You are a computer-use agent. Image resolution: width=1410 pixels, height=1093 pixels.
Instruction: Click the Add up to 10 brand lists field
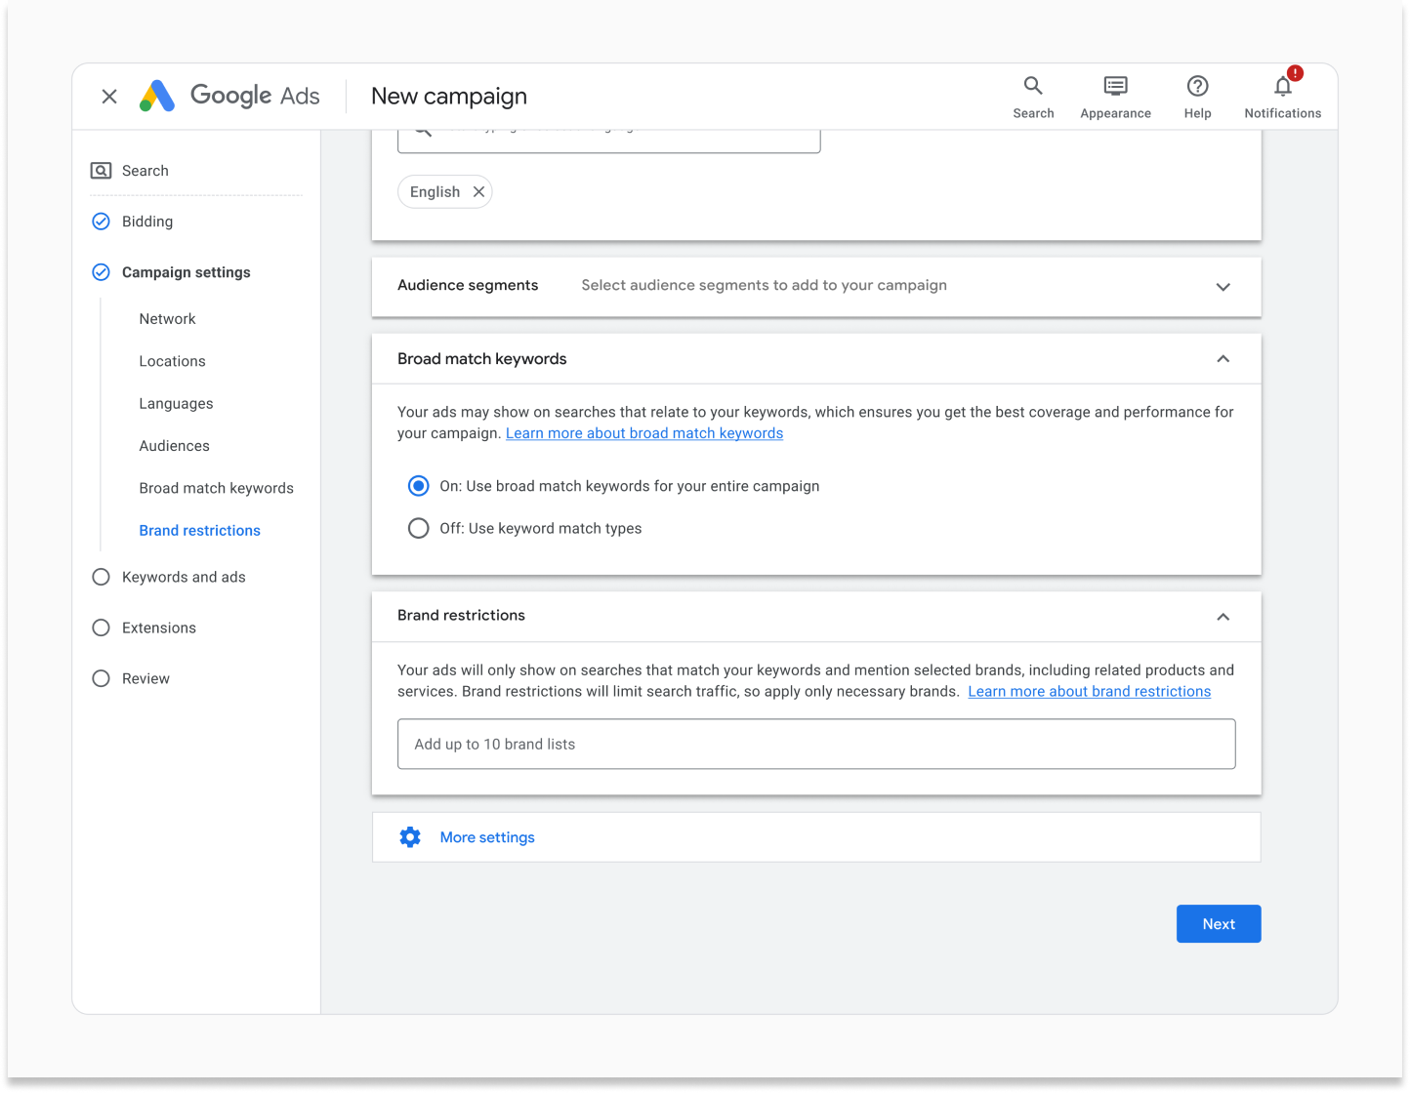[x=816, y=745]
